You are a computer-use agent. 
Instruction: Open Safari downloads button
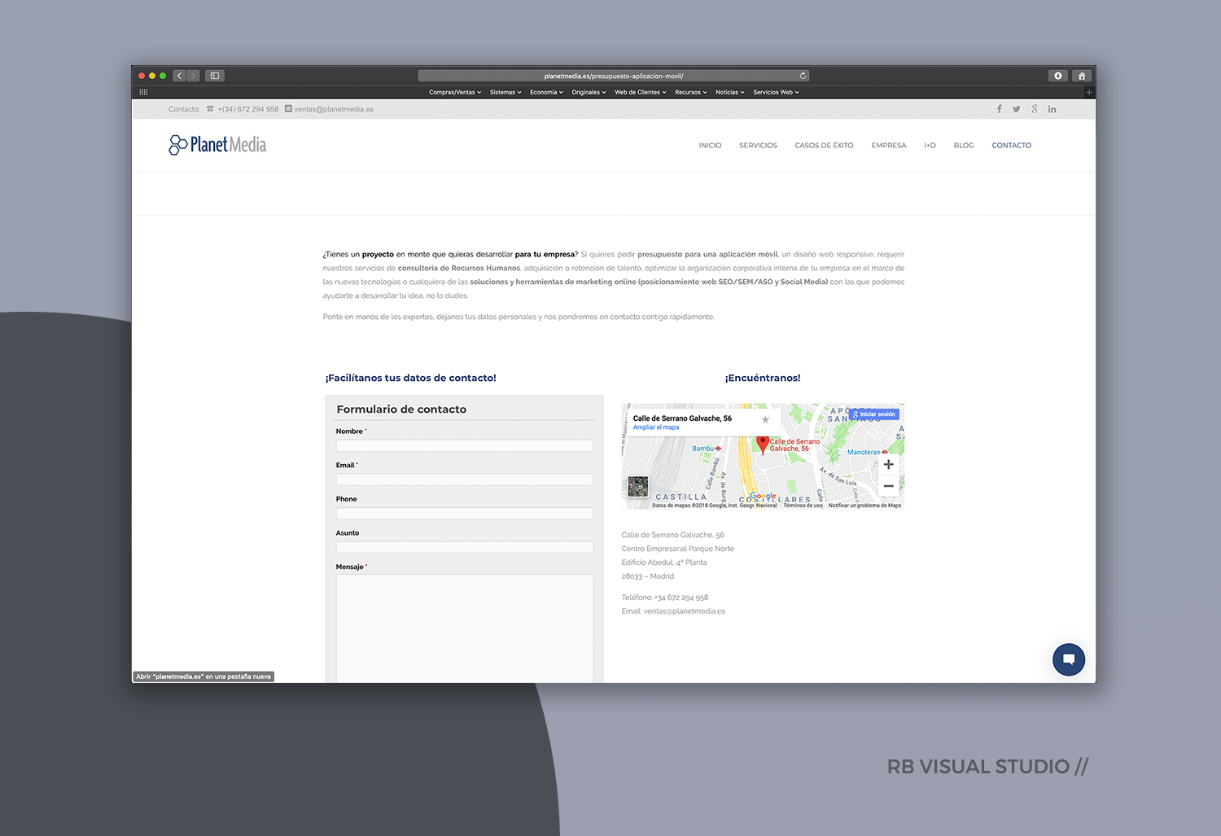1057,76
